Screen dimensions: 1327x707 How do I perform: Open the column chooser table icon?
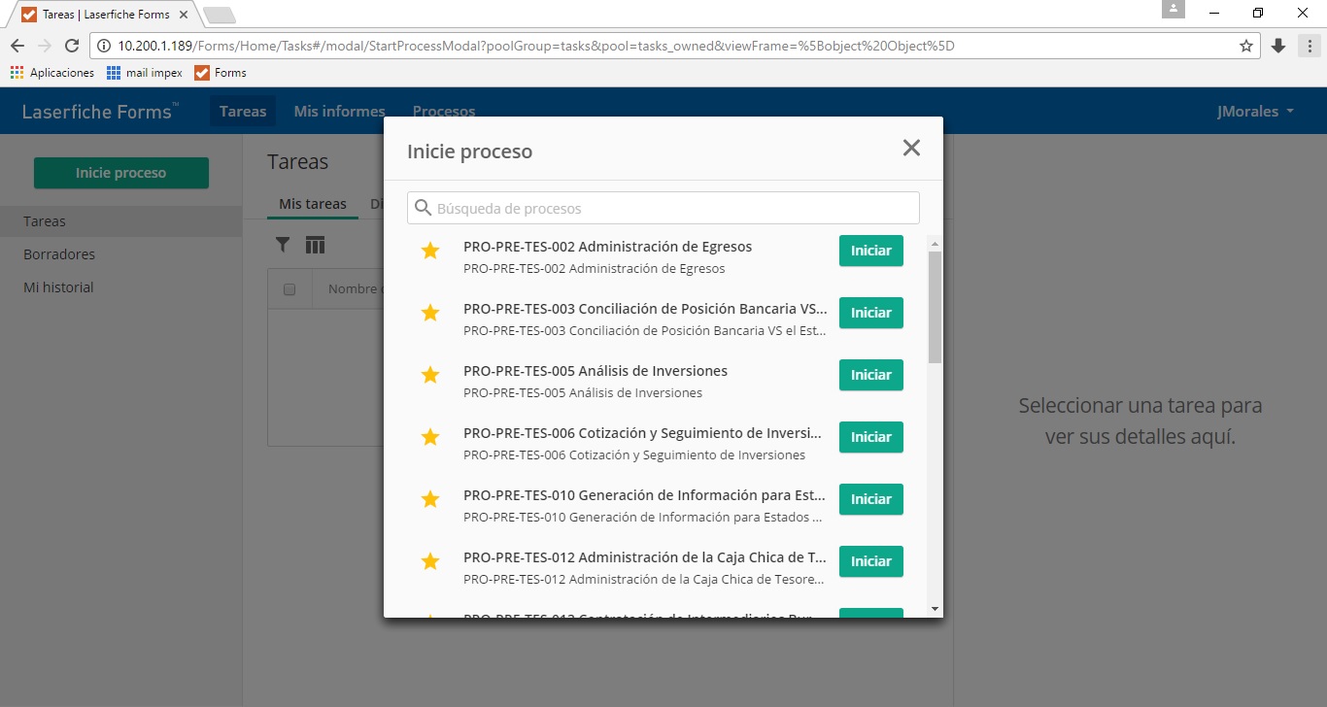coord(315,245)
